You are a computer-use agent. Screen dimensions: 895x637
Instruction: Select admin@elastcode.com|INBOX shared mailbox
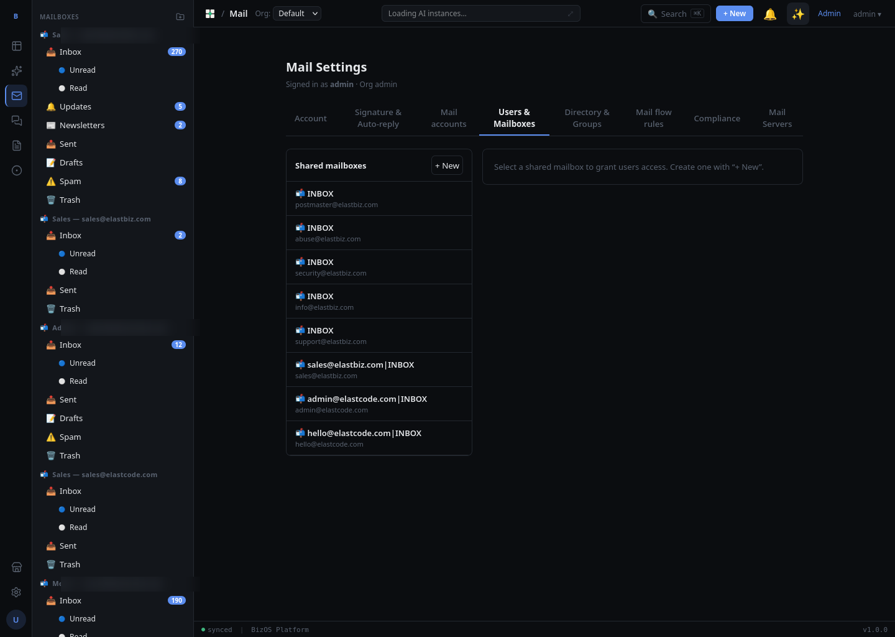pos(379,404)
